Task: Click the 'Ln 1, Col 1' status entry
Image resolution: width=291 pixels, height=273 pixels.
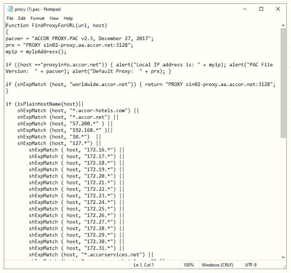Action: coord(144,265)
